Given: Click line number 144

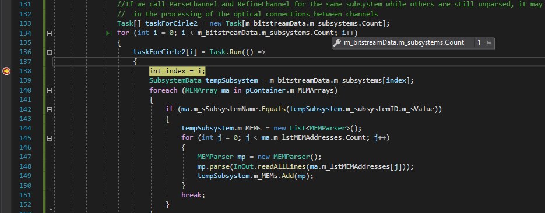Looking at the screenshot, I should coord(26,128).
